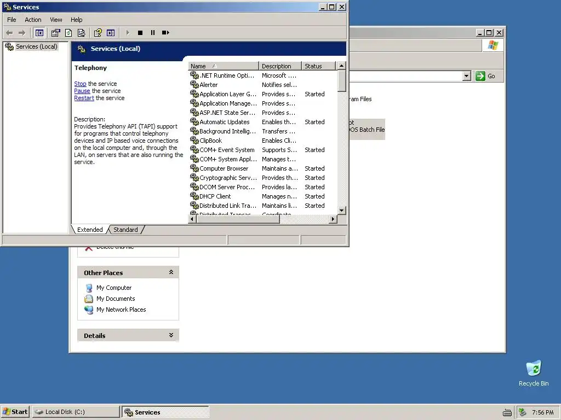Toggle Show/Hide Console Tree button
Screen dimensions: 561x420
point(39,33)
